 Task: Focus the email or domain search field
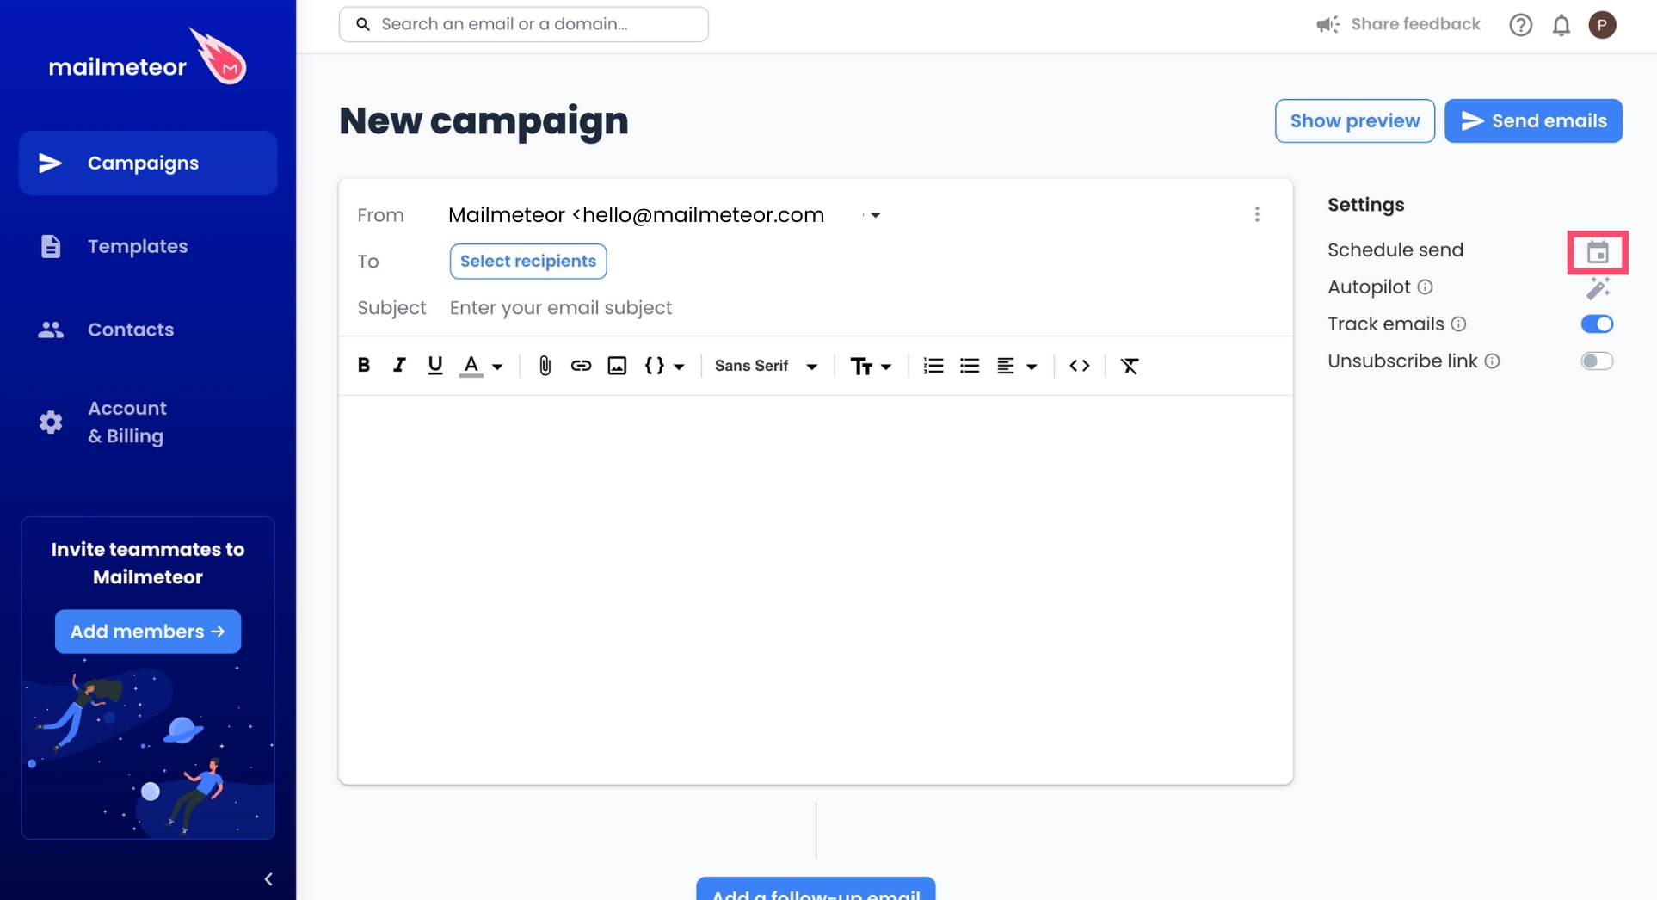coord(524,24)
